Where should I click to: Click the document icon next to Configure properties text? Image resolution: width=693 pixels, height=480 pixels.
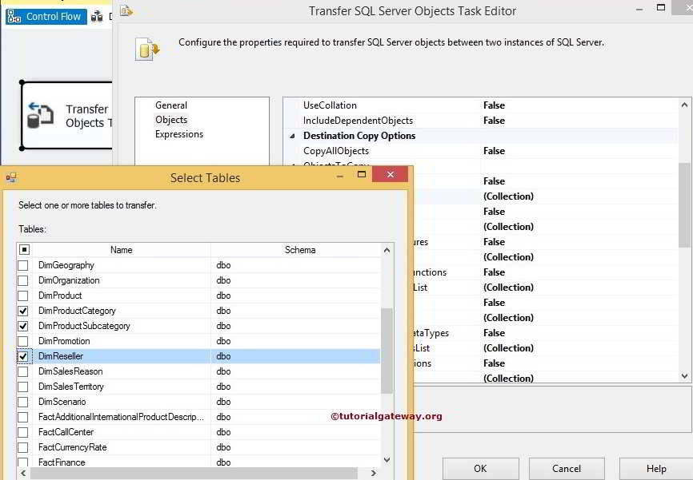tap(147, 49)
